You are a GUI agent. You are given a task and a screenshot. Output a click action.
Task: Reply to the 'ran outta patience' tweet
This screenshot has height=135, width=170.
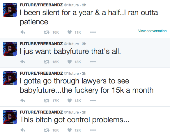coord(23,32)
